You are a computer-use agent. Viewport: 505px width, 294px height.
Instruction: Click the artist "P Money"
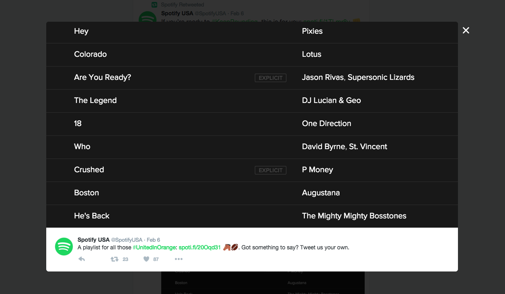(x=318, y=170)
